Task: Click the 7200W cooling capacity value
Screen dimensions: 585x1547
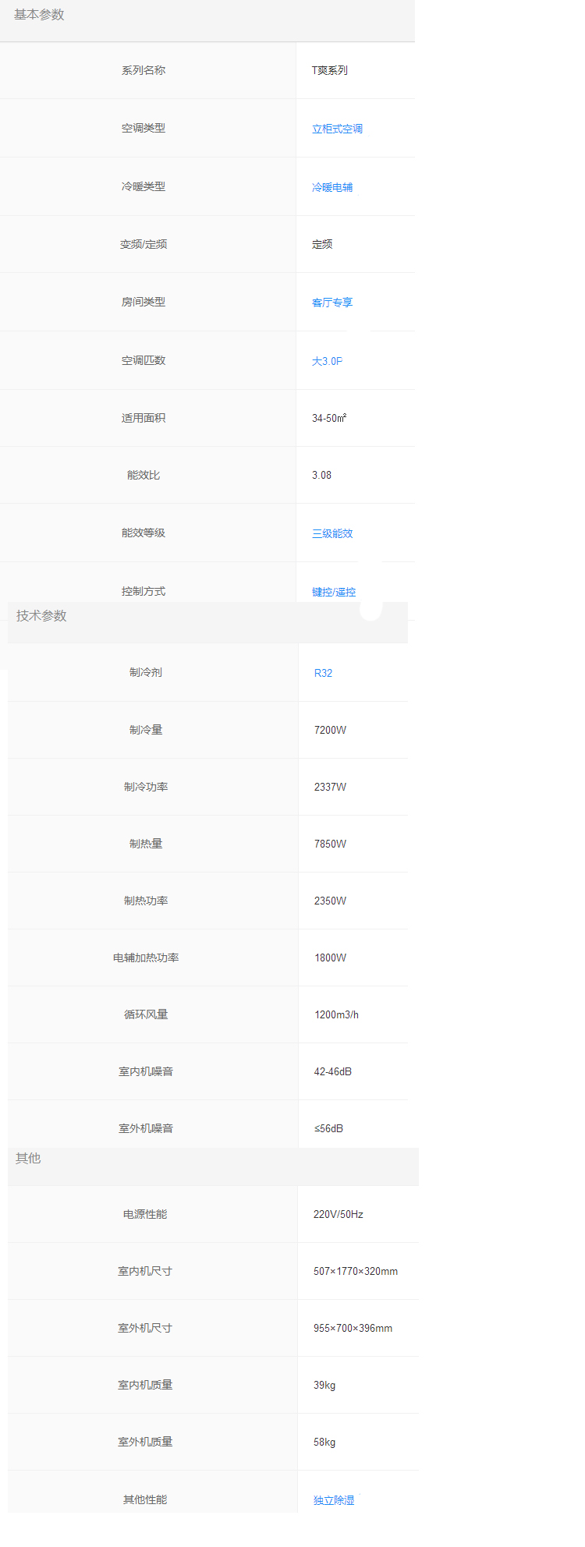Action: (330, 730)
